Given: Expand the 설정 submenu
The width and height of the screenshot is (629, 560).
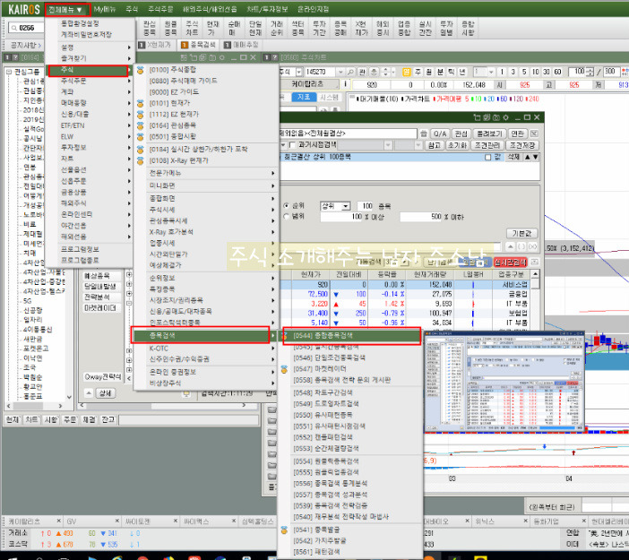Looking at the screenshot, I should [90, 47].
